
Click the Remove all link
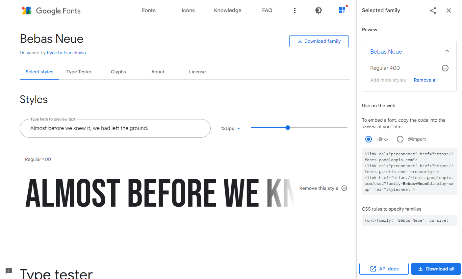click(x=426, y=80)
